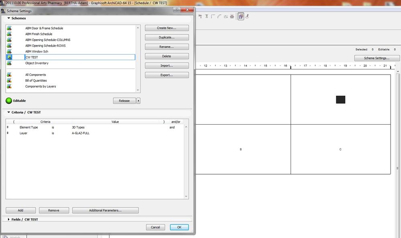Viewport: 401px width, 238px height.
Task: Click the Release button
Action: pyautogui.click(x=124, y=101)
